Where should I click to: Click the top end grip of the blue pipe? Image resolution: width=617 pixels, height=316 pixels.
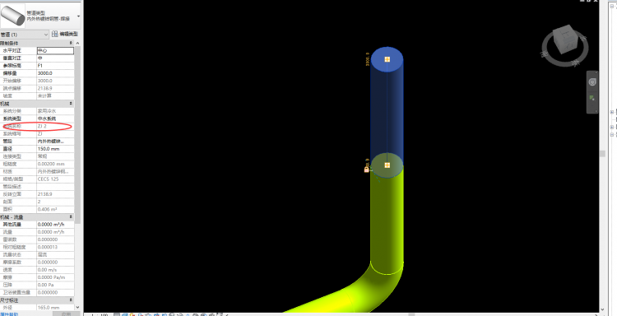click(x=387, y=59)
